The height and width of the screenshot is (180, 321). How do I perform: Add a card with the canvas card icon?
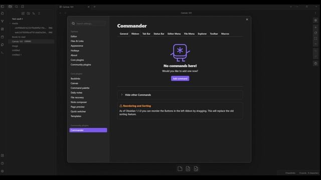pyautogui.click(x=180, y=168)
